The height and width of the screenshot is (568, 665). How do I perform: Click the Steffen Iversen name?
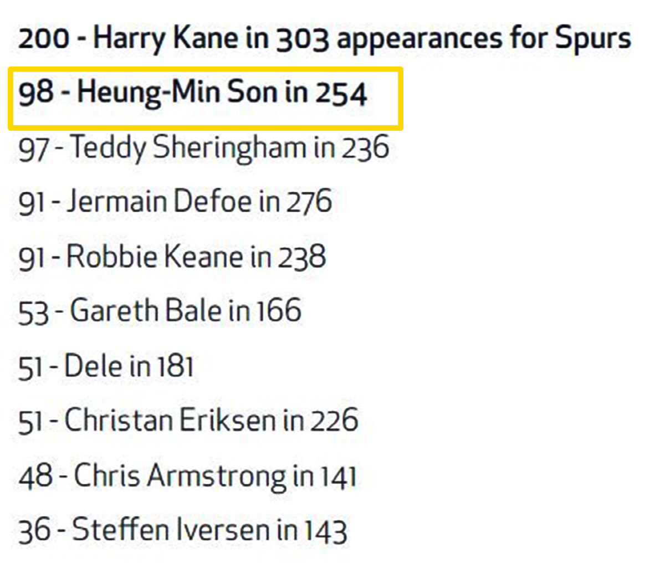coord(172,530)
